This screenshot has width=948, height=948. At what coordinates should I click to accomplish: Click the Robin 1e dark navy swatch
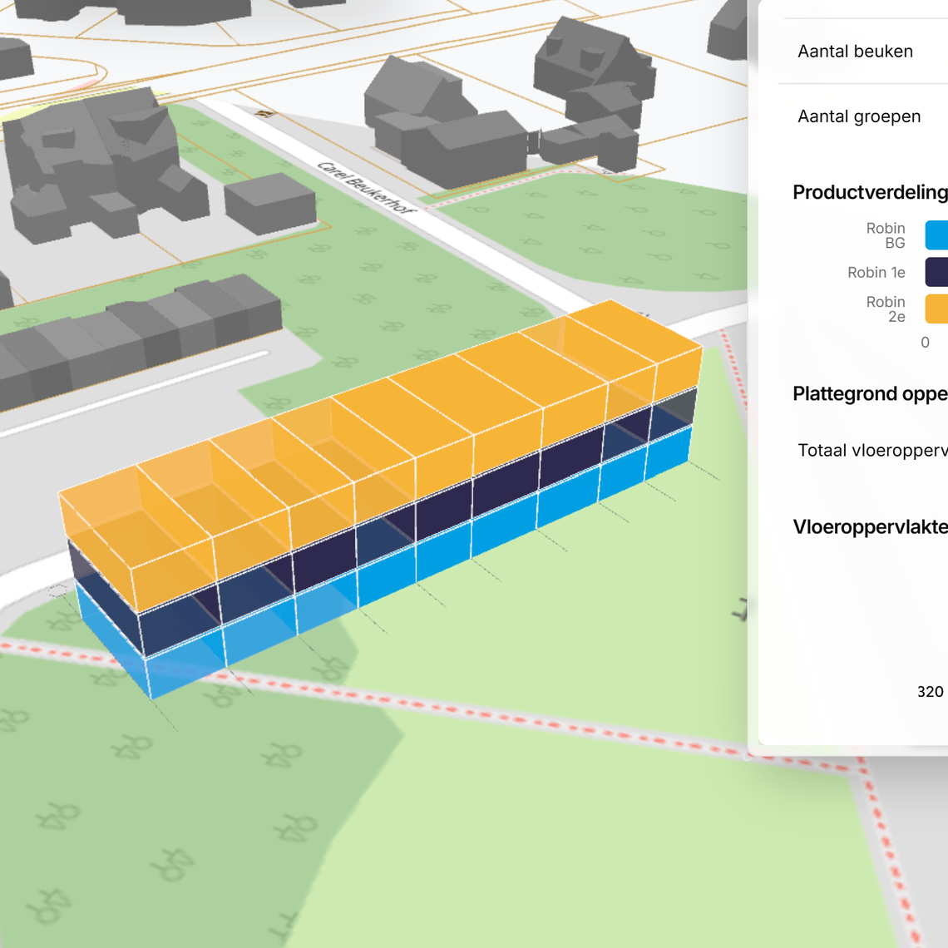(x=936, y=272)
